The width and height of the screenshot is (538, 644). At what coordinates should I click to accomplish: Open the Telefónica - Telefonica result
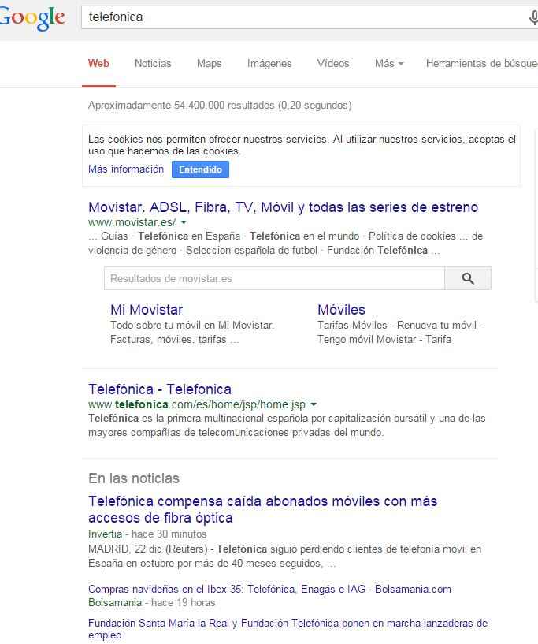click(x=160, y=389)
